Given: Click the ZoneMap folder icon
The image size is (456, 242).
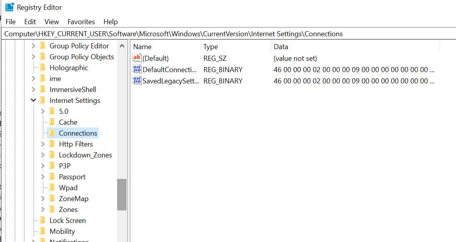Looking at the screenshot, I should pos(52,198).
